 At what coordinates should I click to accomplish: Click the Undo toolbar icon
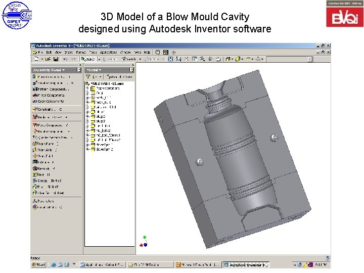(65, 59)
